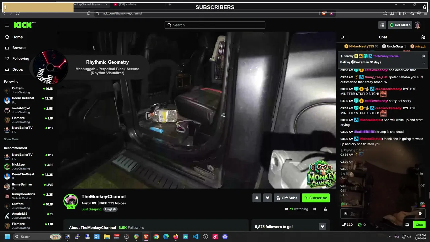Open Discord from the taskbar
The image size is (430, 242).
point(225,237)
